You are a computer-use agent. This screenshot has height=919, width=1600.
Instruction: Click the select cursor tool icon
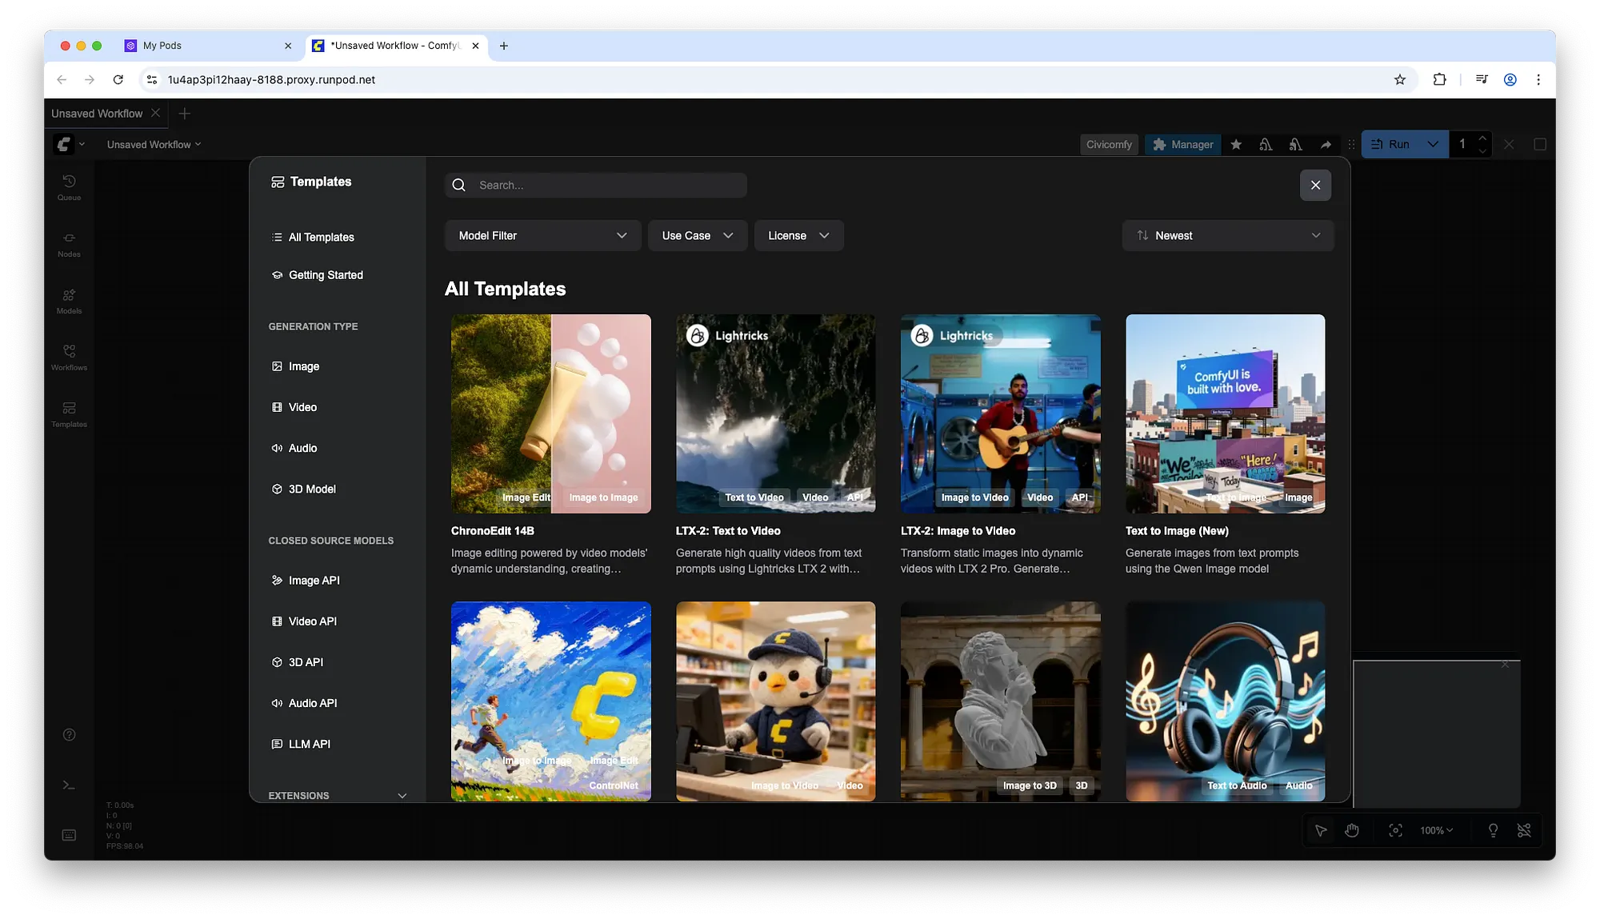(1321, 830)
